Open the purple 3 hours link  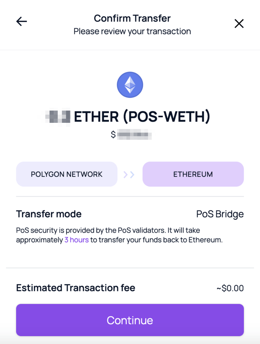pyautogui.click(x=76, y=240)
